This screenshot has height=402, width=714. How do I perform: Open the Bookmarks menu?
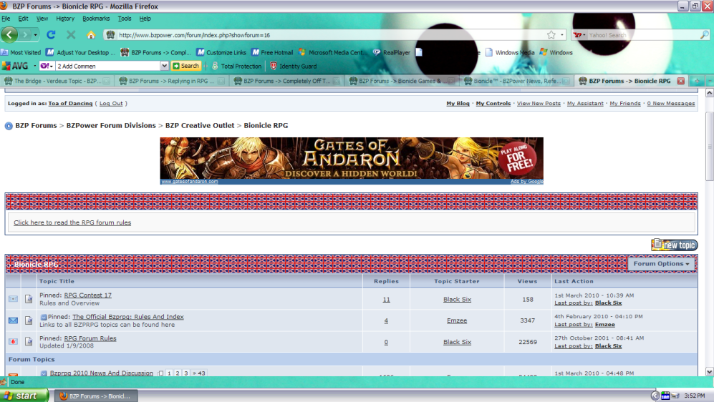[x=96, y=19]
